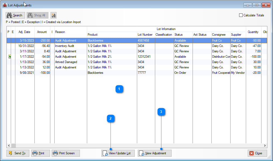Open the new search binoculars icon
This screenshot has width=273, height=161.
tap(54, 15)
